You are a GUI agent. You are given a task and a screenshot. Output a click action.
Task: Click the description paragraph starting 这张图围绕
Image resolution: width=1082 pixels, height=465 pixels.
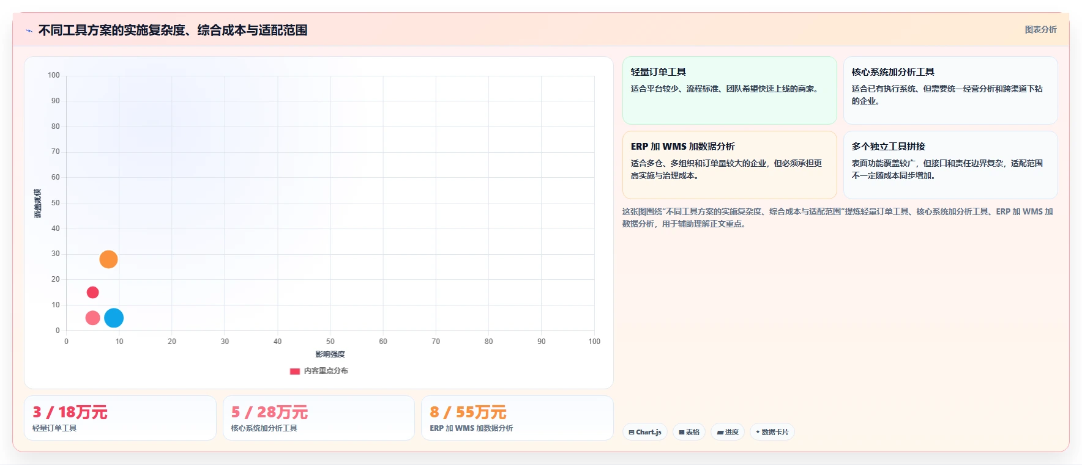click(x=838, y=218)
